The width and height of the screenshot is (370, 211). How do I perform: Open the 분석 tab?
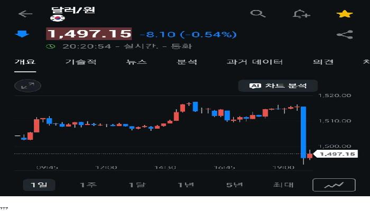click(x=187, y=62)
